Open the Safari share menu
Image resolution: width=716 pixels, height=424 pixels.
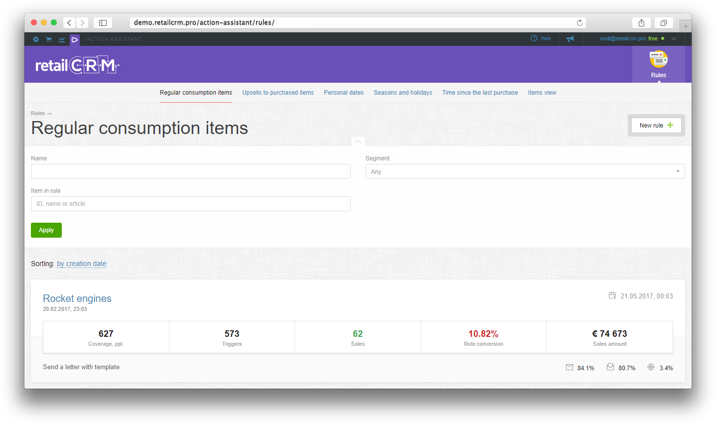641,22
